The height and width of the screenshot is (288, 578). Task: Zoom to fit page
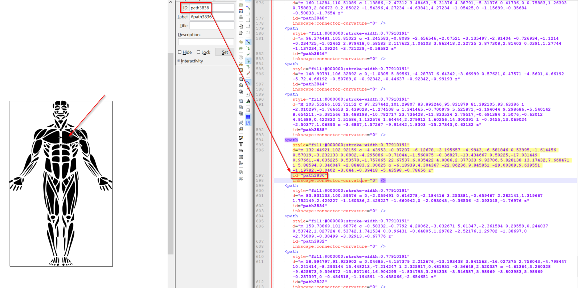coord(241,92)
